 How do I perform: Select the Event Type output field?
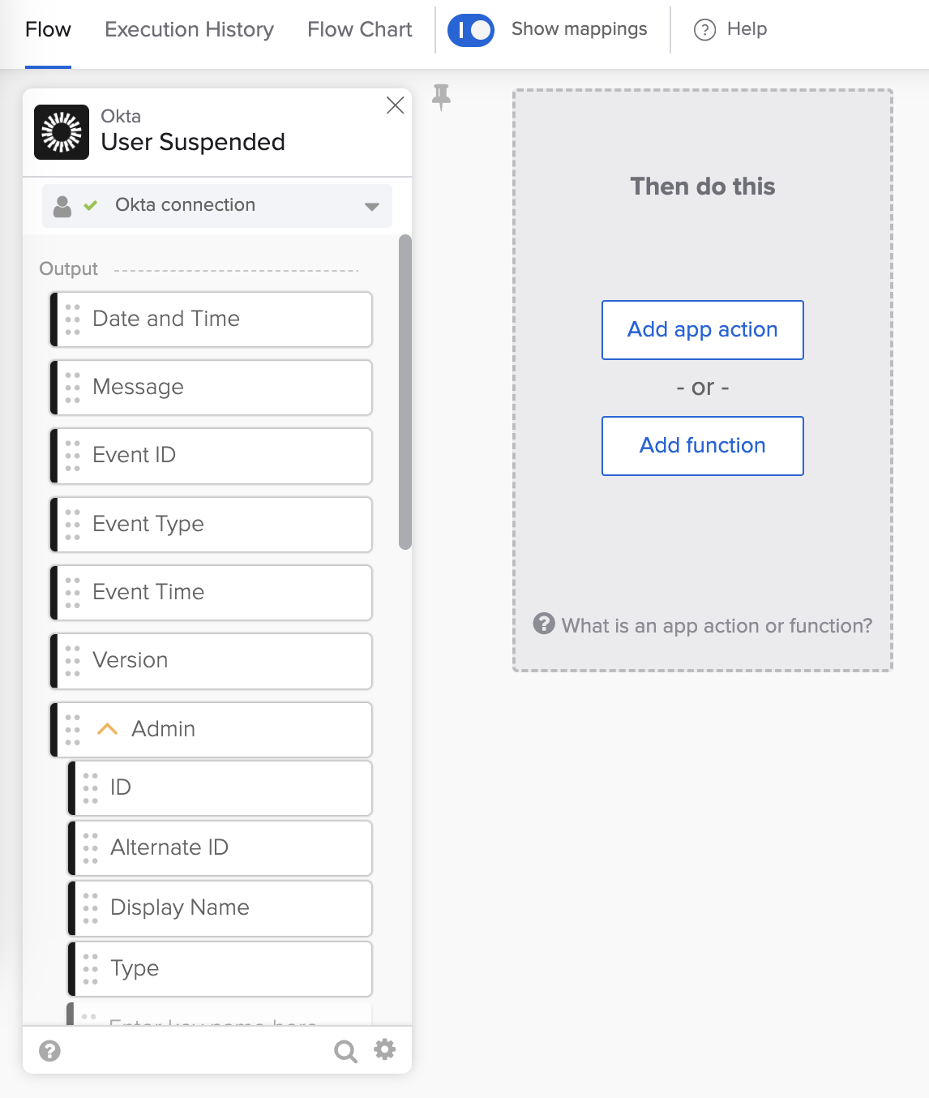coord(211,525)
